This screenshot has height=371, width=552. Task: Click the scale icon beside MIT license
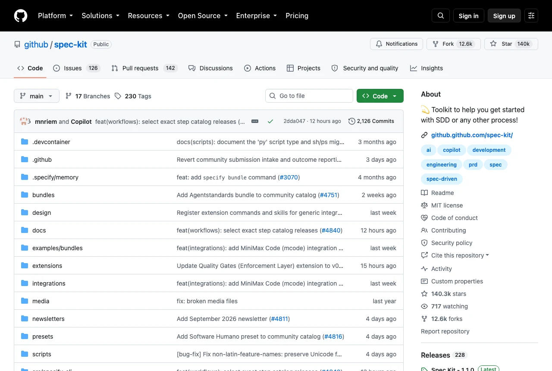[x=424, y=205]
